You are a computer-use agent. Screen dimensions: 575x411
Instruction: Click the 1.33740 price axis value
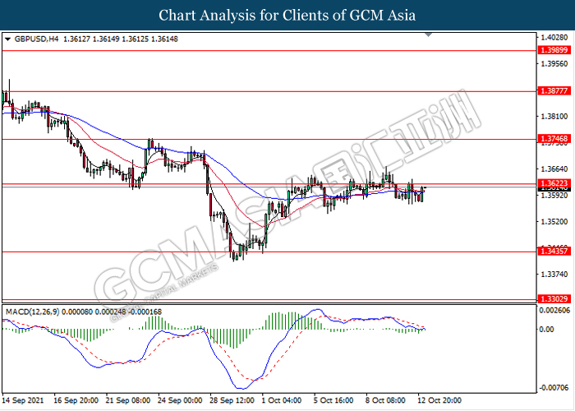click(556, 275)
